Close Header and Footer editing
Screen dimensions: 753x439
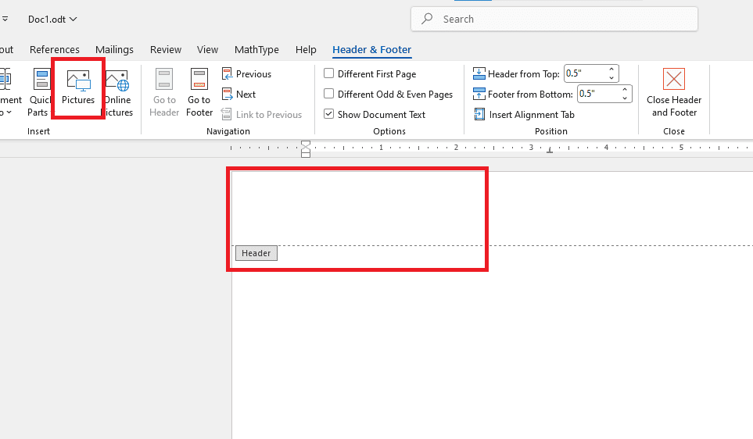tap(674, 93)
